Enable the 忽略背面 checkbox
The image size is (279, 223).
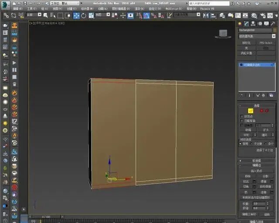pyautogui.click(x=242, y=121)
